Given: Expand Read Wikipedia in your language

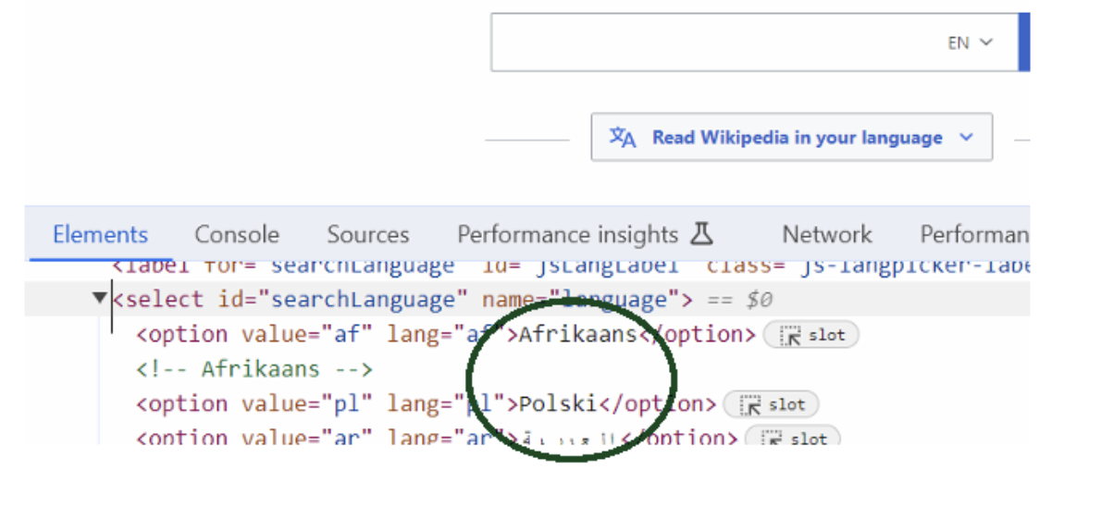Looking at the screenshot, I should (791, 137).
